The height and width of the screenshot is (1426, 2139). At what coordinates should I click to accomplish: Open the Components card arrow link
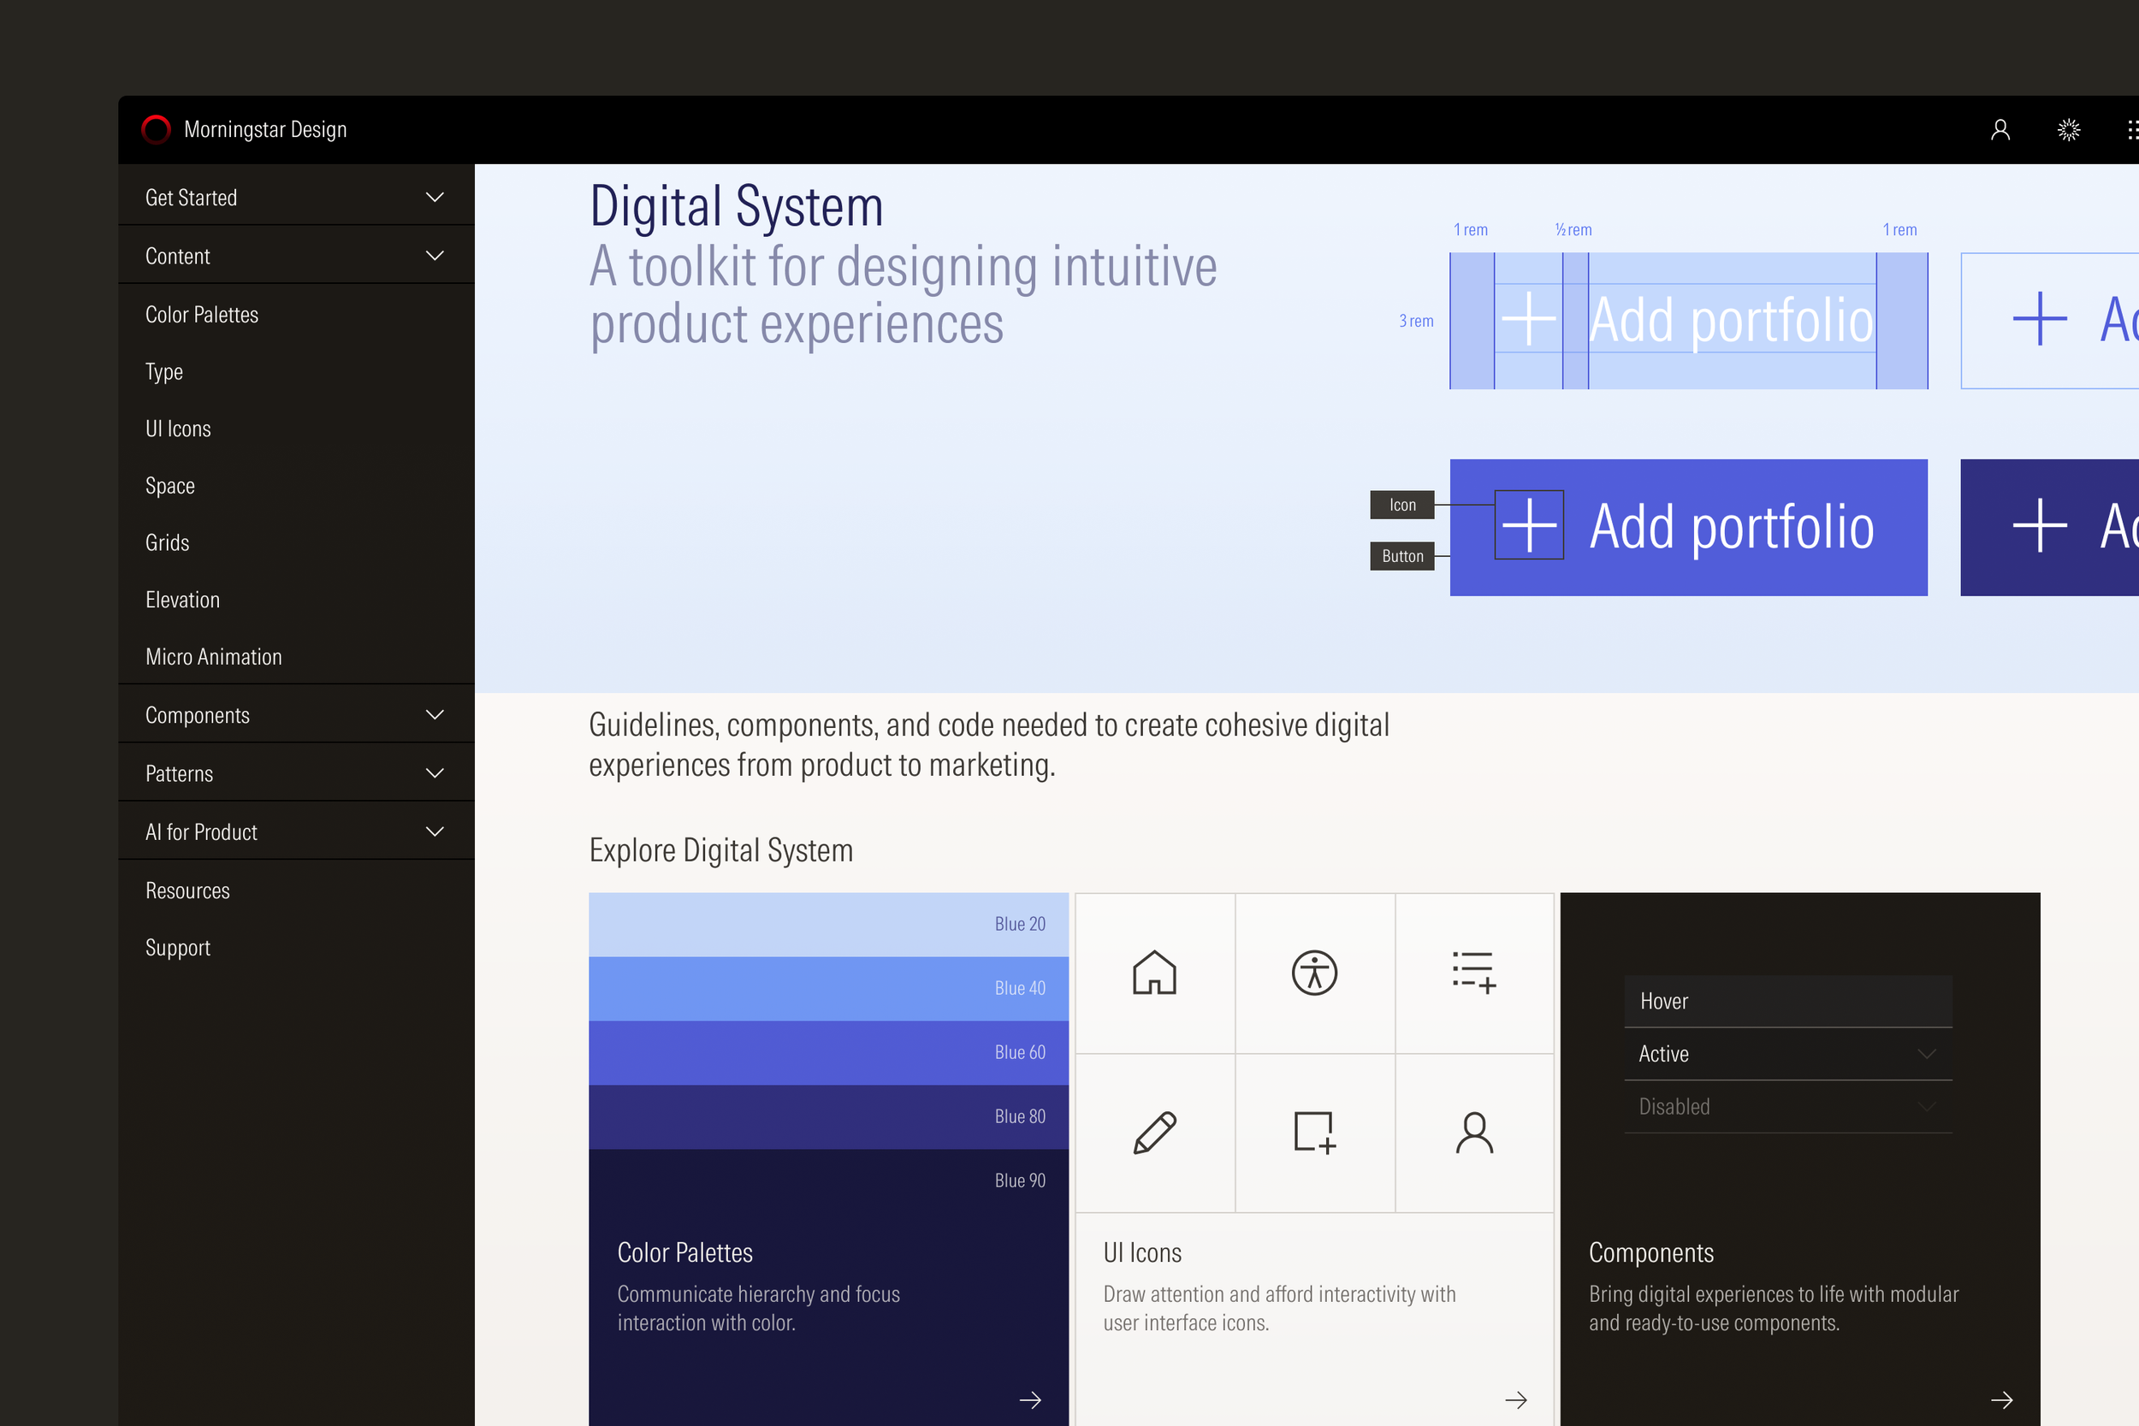tap(2000, 1399)
